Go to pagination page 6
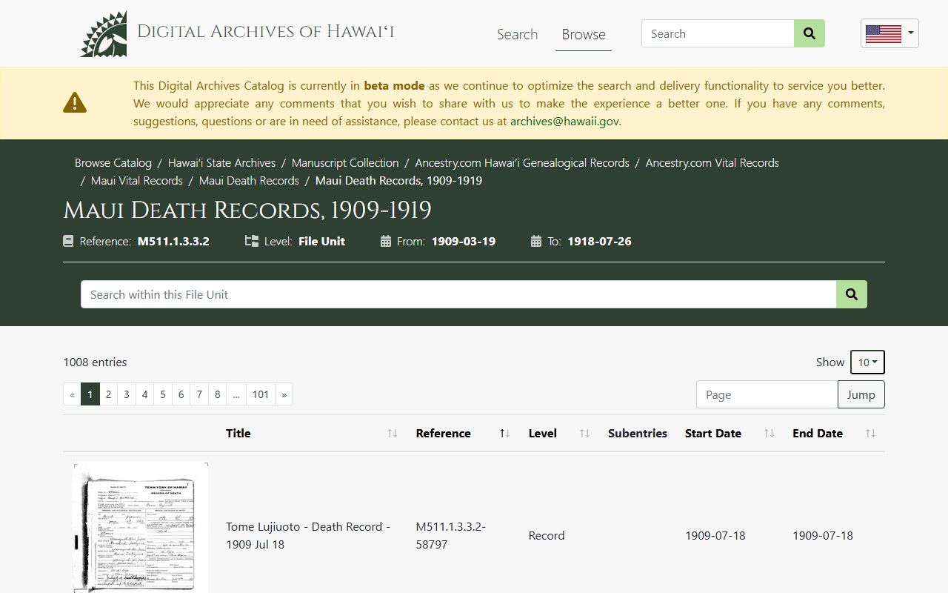This screenshot has height=593, width=948. click(x=181, y=394)
